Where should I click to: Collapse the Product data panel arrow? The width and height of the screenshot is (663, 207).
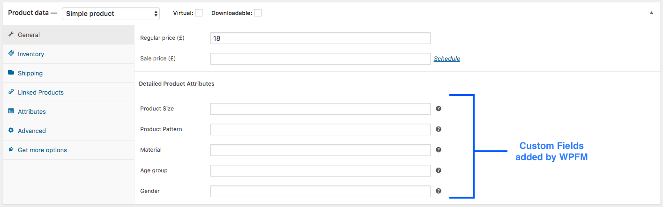coord(651,13)
